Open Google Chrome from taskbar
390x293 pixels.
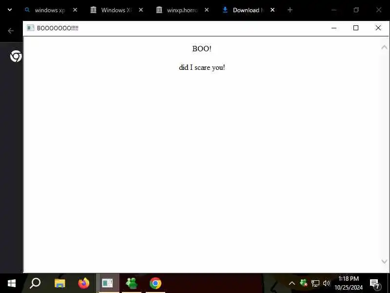point(156,283)
